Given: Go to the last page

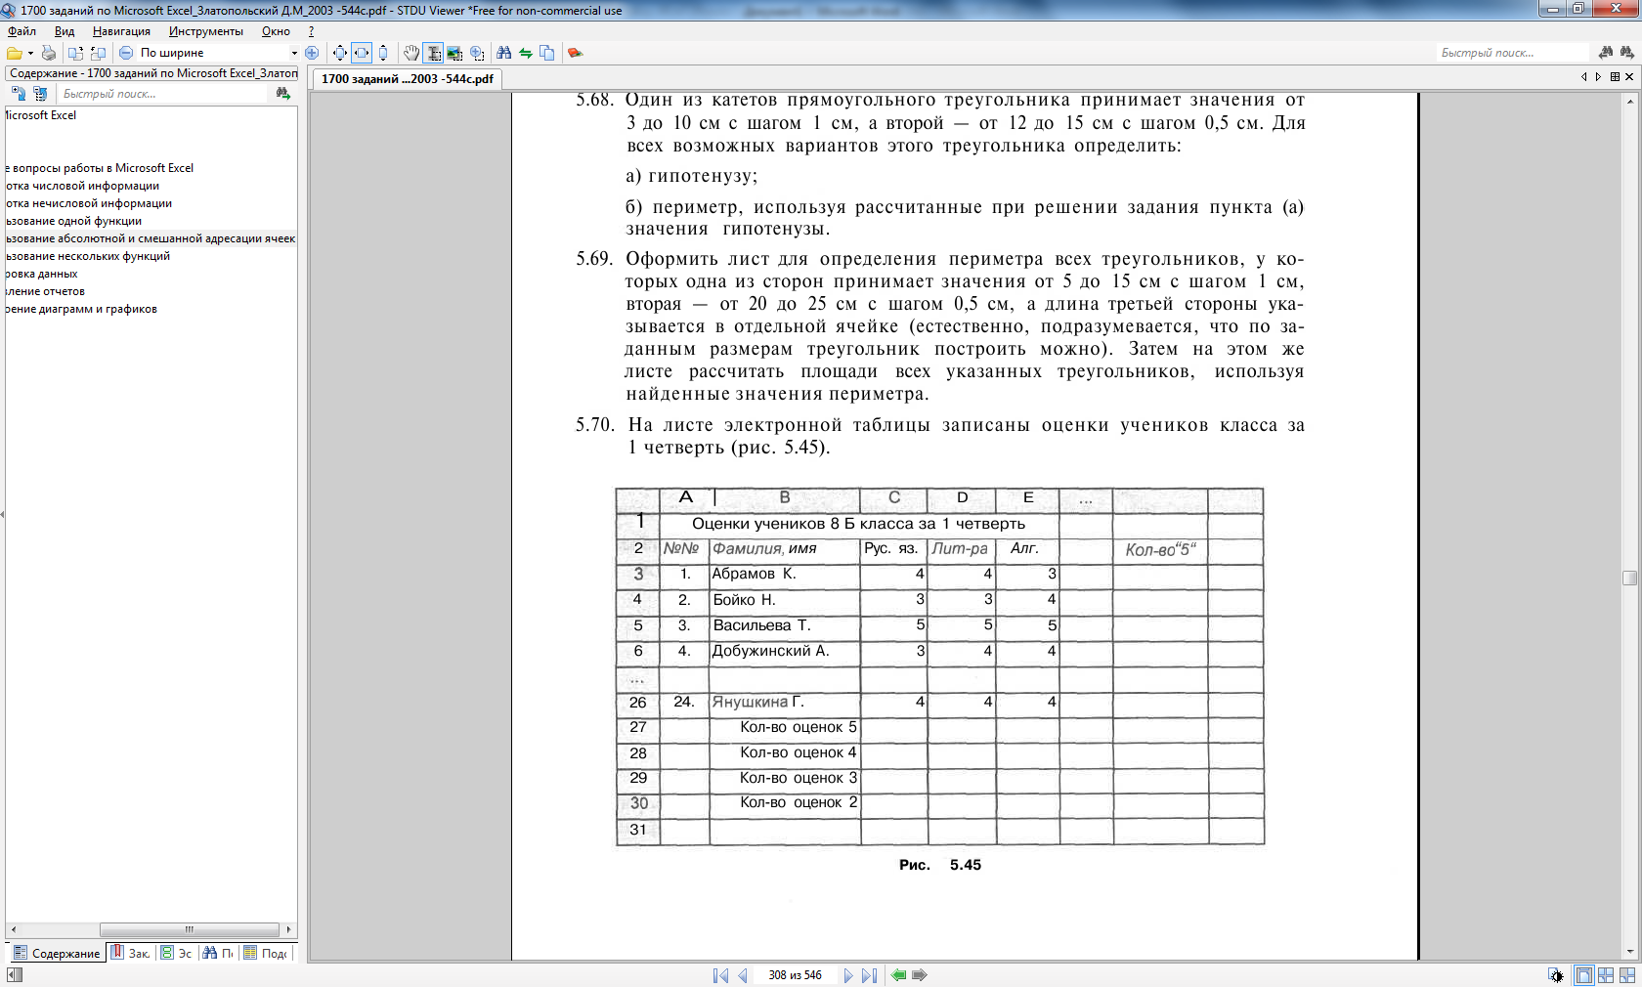Looking at the screenshot, I should pos(869,975).
